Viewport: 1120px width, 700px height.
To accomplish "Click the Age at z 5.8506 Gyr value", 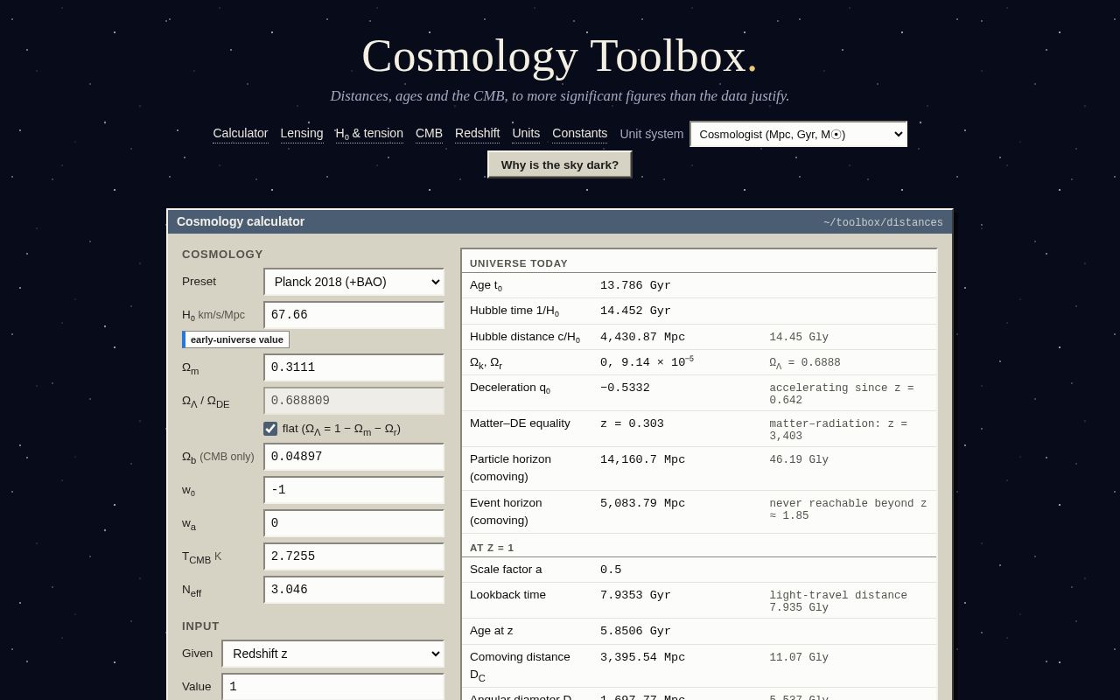I will (x=635, y=631).
